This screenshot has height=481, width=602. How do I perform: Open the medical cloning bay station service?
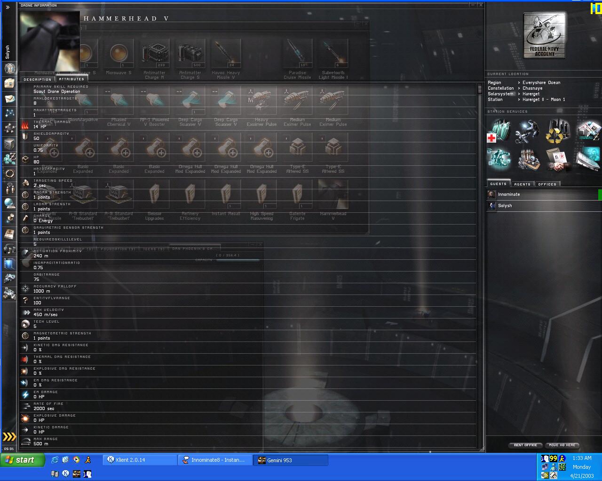point(499,132)
